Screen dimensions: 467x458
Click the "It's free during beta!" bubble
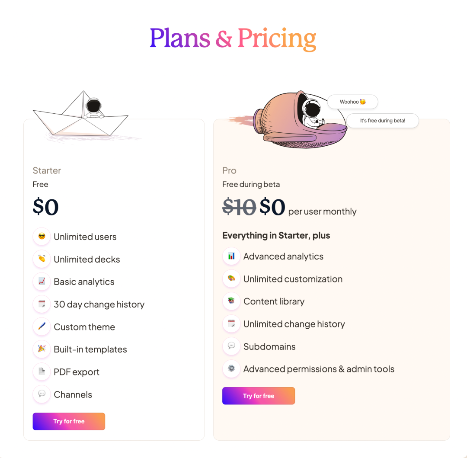coord(383,121)
